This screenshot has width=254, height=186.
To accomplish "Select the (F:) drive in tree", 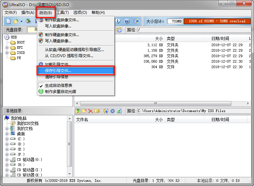I will coord(21,154).
